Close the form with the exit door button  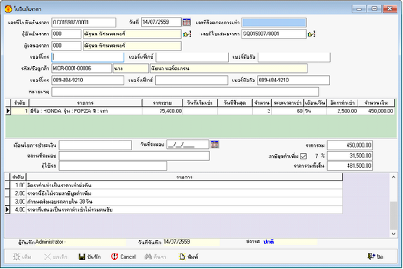[376, 256]
